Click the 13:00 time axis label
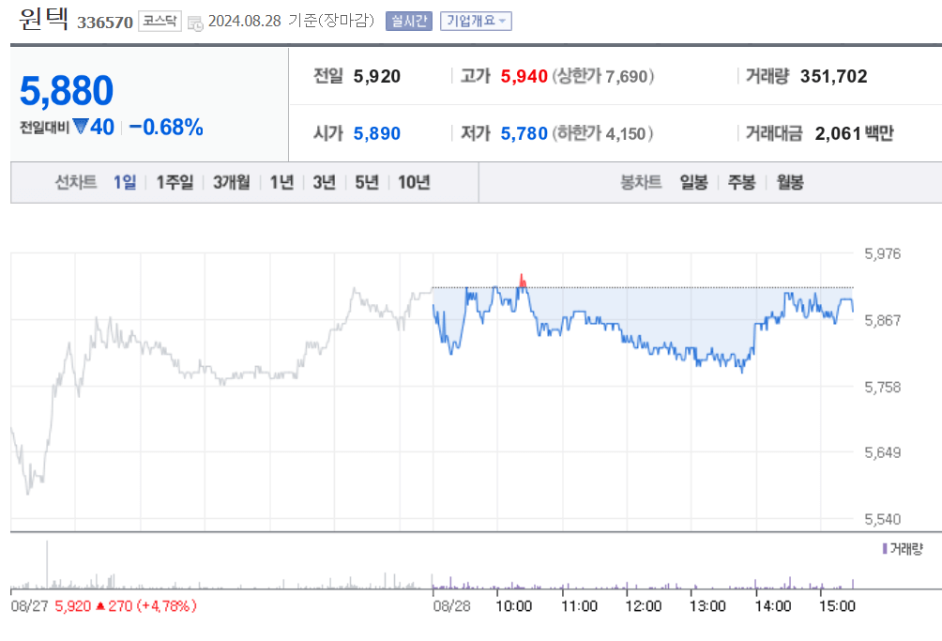This screenshot has height=641, width=942. click(x=707, y=605)
